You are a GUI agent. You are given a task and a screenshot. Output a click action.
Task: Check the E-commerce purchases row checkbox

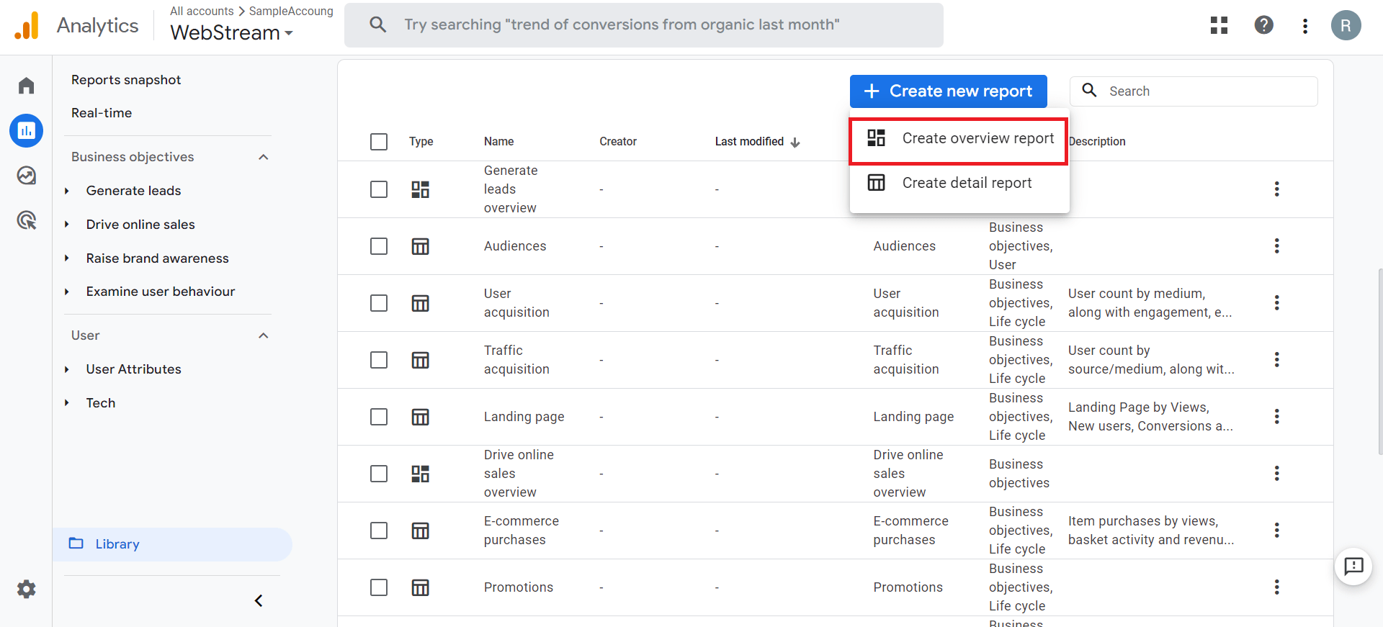pyautogui.click(x=379, y=531)
